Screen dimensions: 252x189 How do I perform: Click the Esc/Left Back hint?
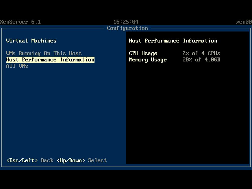(30, 160)
